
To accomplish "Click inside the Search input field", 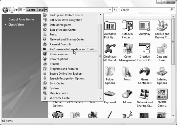I will tap(145, 10).
